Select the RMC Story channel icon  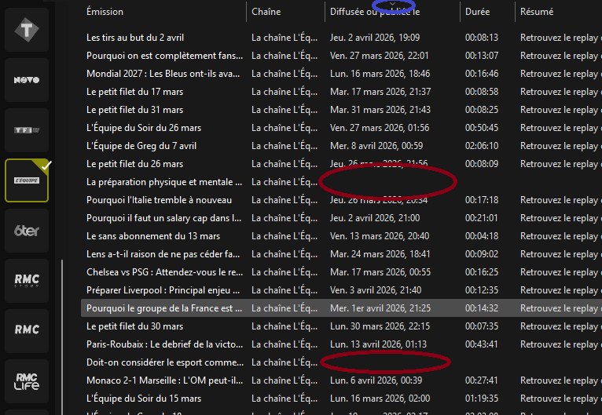(x=27, y=280)
